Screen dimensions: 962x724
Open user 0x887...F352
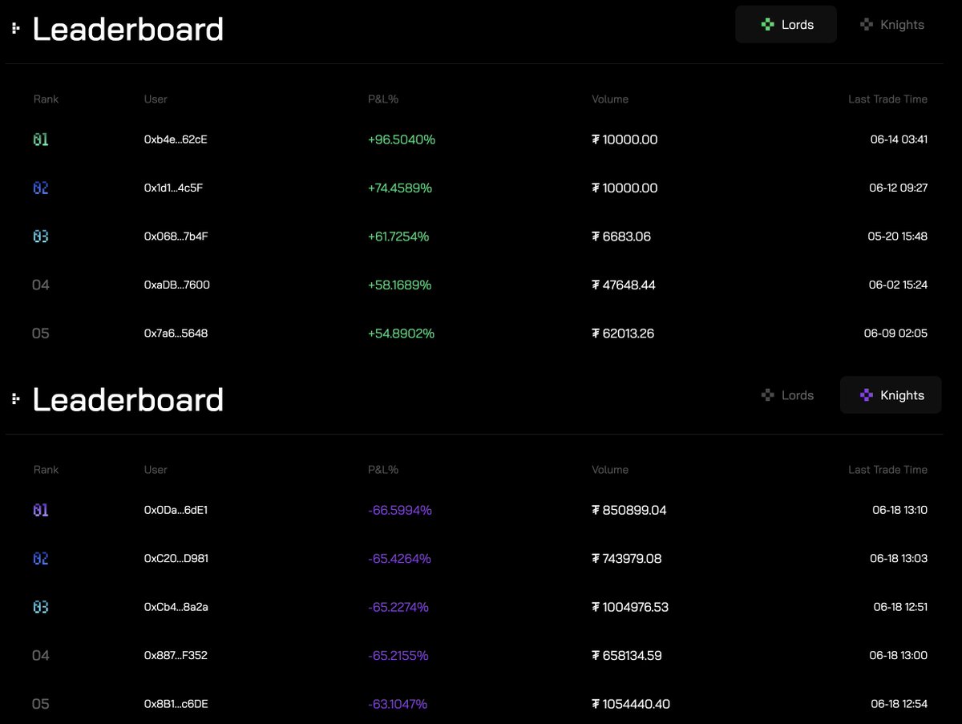[176, 656]
